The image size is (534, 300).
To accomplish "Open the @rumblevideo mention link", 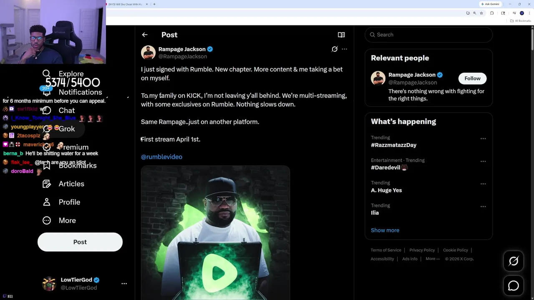I will tap(161, 157).
